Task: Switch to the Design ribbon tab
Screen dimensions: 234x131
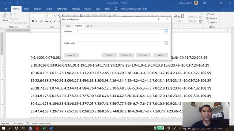Action: click(x=37, y=9)
